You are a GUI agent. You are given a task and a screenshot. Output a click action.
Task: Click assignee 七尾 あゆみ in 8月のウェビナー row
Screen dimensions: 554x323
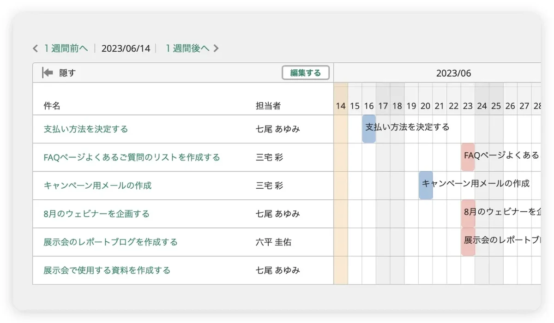coord(278,214)
